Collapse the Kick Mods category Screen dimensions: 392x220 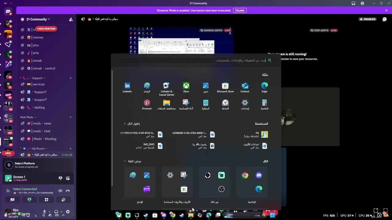[28, 117]
